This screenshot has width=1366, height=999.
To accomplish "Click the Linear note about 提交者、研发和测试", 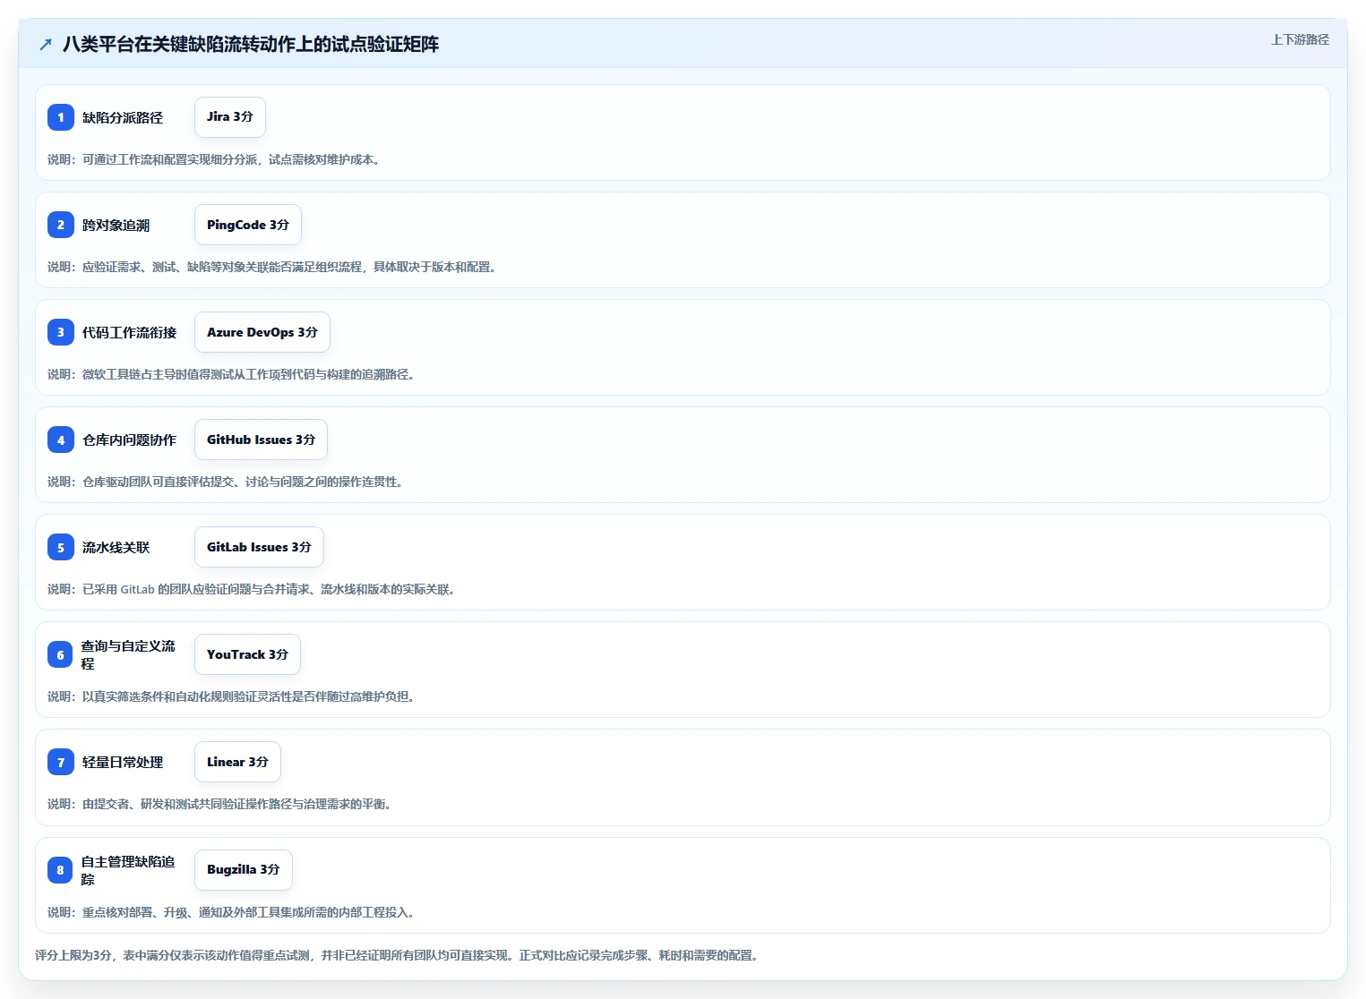I will pos(221,804).
